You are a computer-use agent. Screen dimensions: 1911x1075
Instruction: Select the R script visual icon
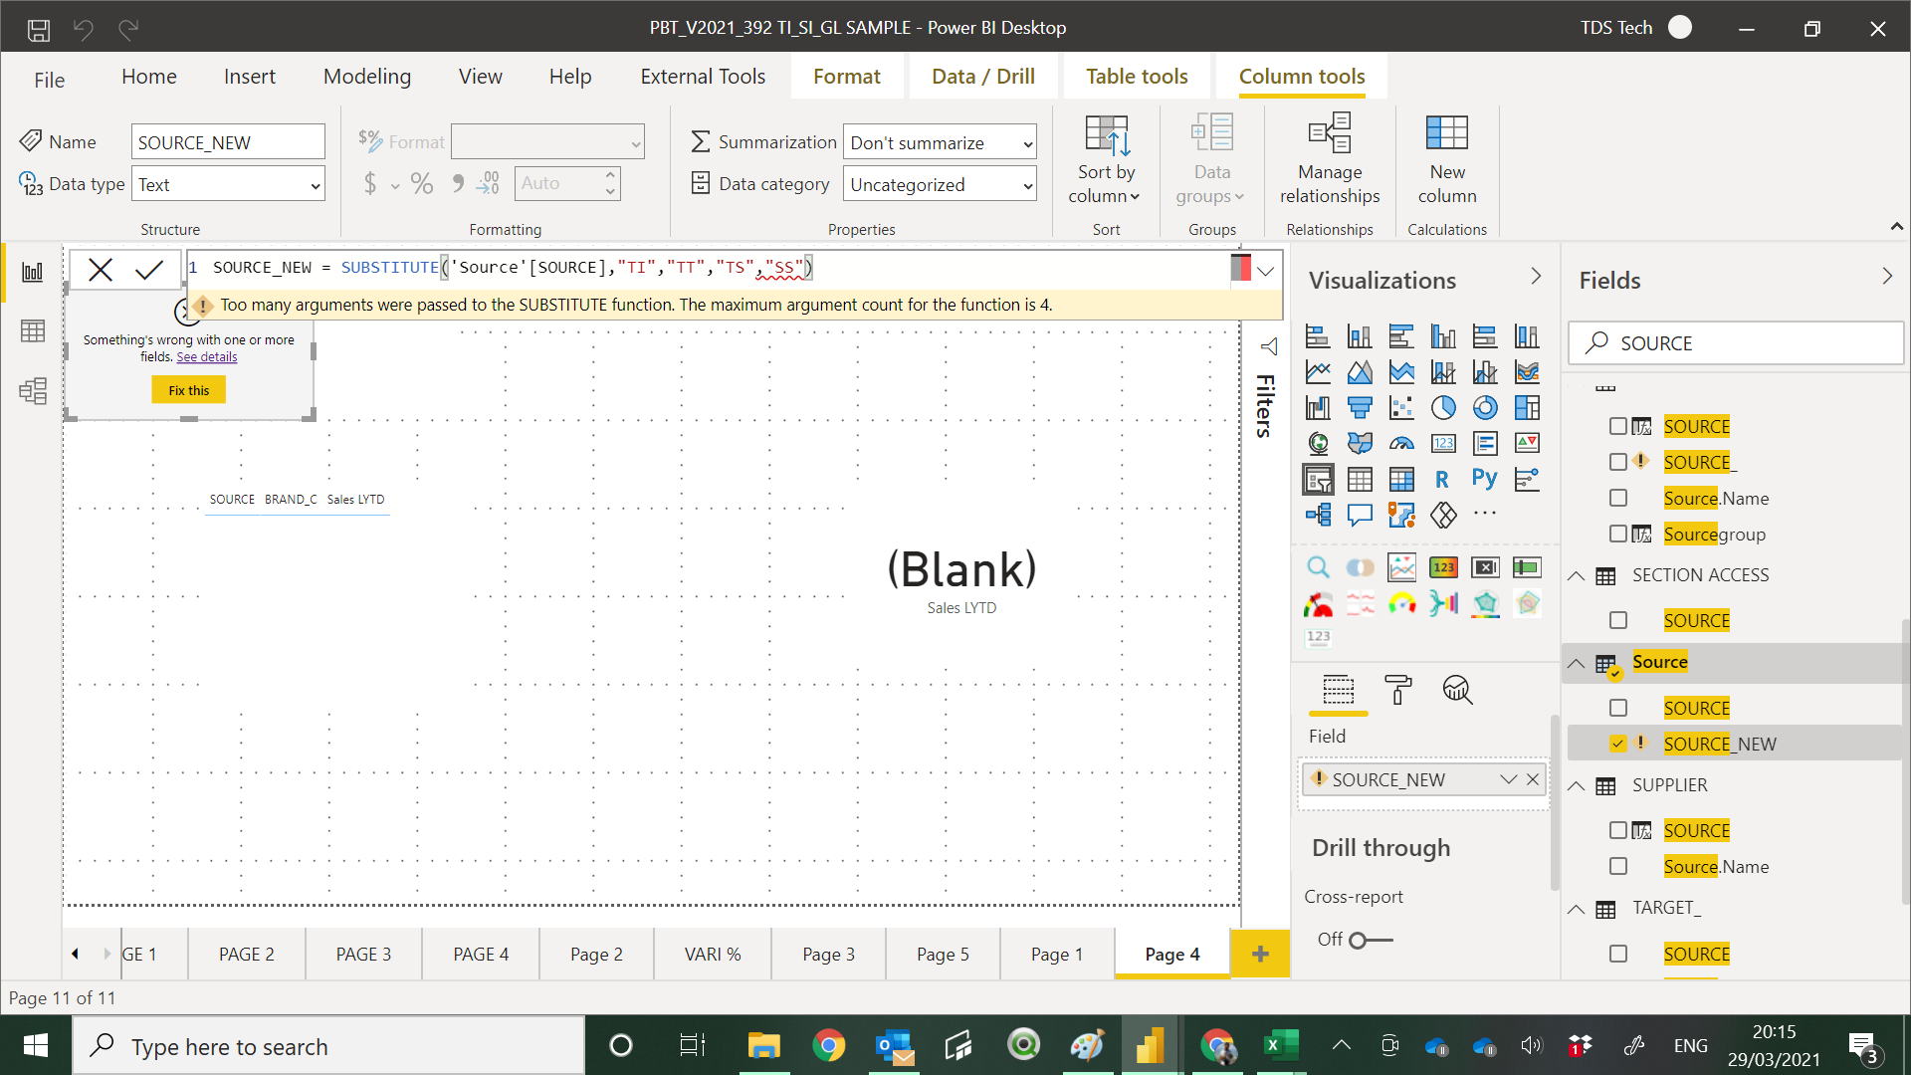(x=1442, y=479)
